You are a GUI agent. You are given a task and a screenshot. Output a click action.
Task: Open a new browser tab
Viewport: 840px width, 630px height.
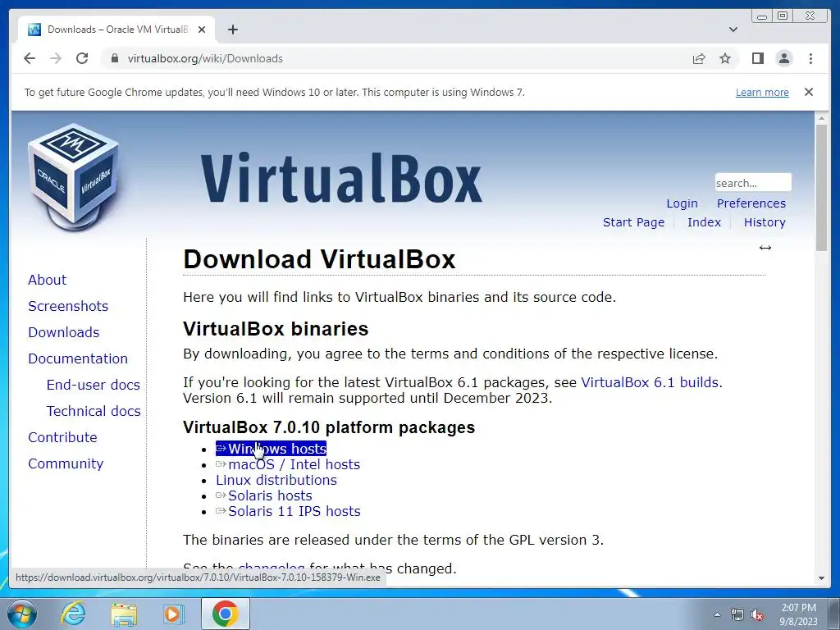232,30
